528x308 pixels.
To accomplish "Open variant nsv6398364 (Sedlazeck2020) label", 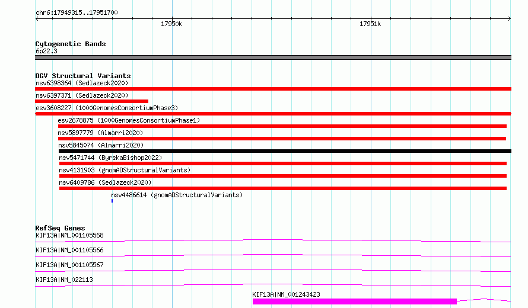I will click(x=82, y=83).
